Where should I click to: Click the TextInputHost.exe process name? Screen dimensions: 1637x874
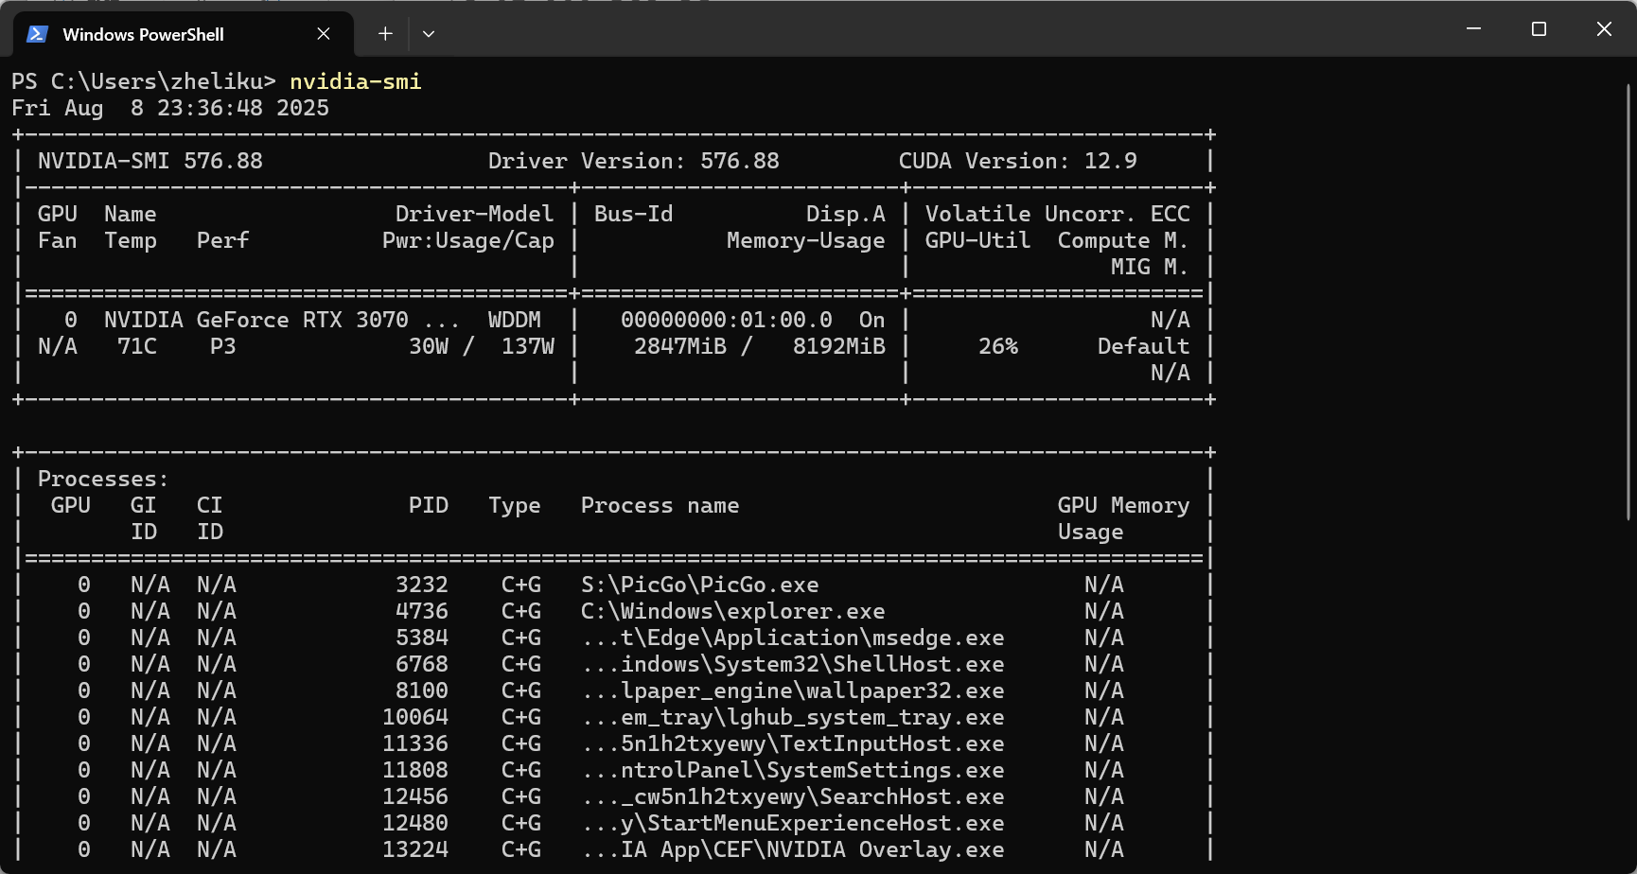coord(793,743)
